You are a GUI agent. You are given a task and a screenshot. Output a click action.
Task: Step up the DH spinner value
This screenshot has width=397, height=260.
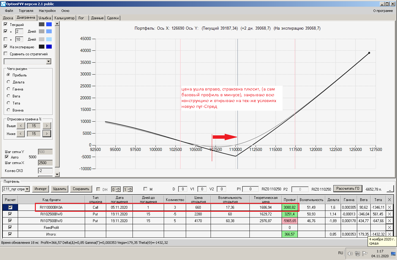pos(119,188)
